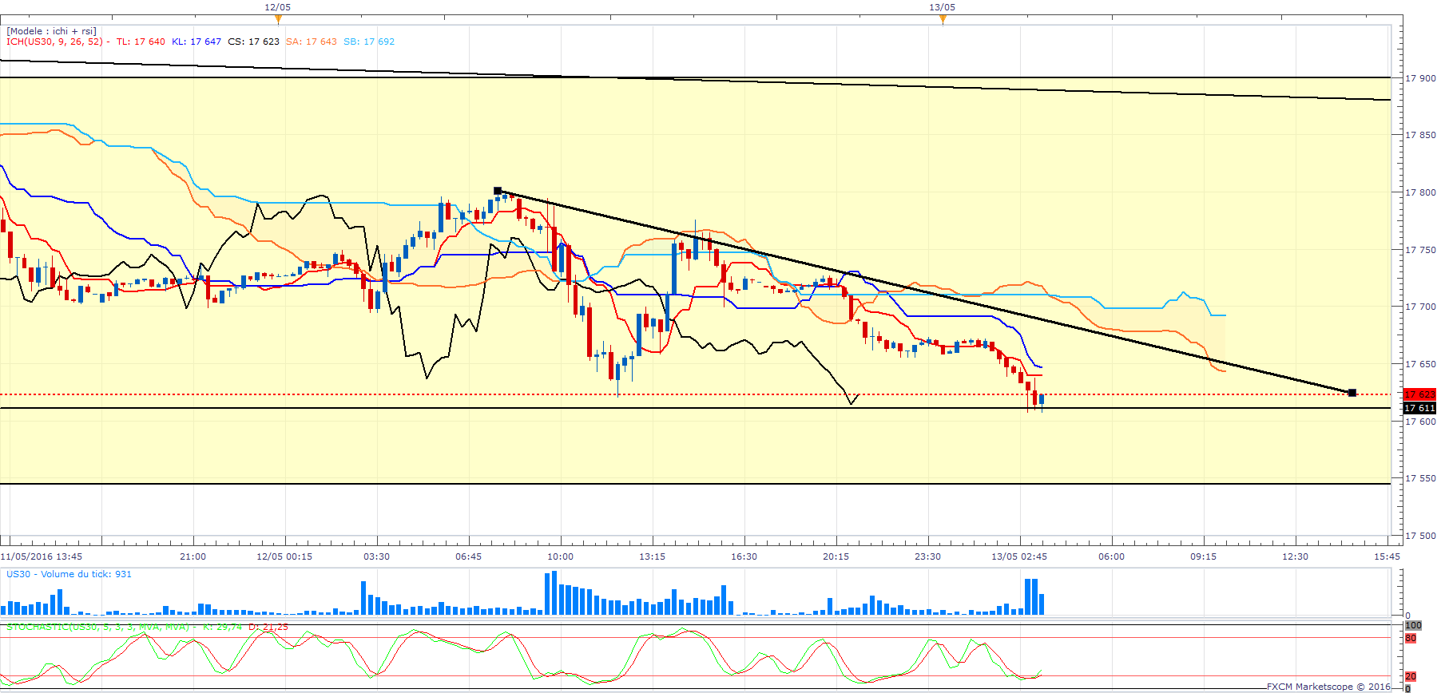Click the 'K: 29,74' stochastic value
Viewport: 1449px width, 693px height.
[223, 627]
